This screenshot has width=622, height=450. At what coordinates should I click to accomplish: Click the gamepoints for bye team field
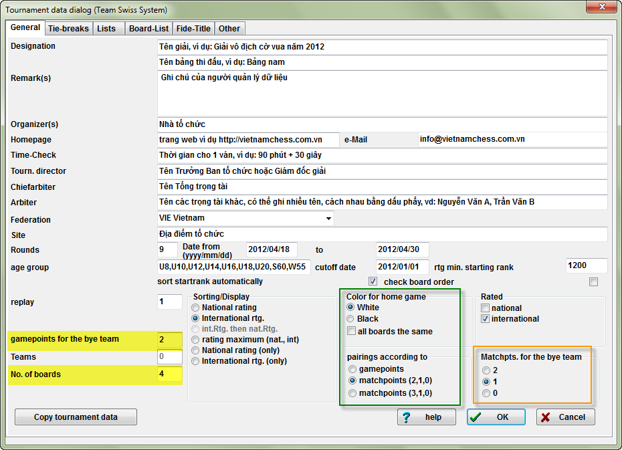tap(170, 340)
